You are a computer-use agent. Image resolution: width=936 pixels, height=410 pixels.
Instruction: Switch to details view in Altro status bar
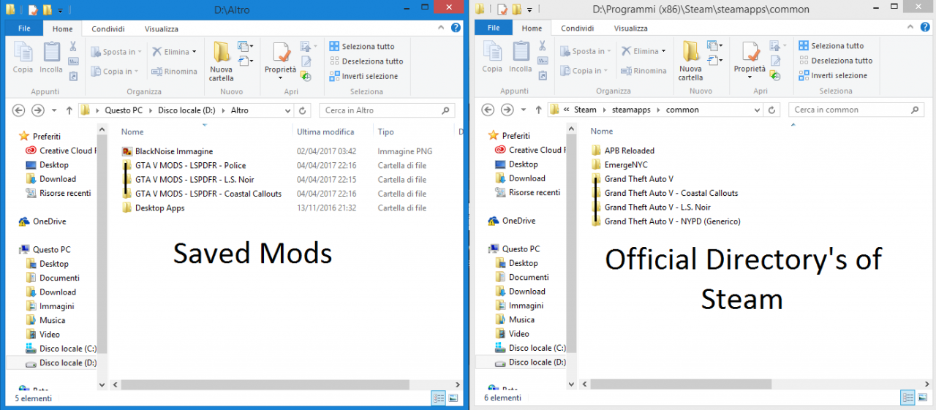point(439,398)
